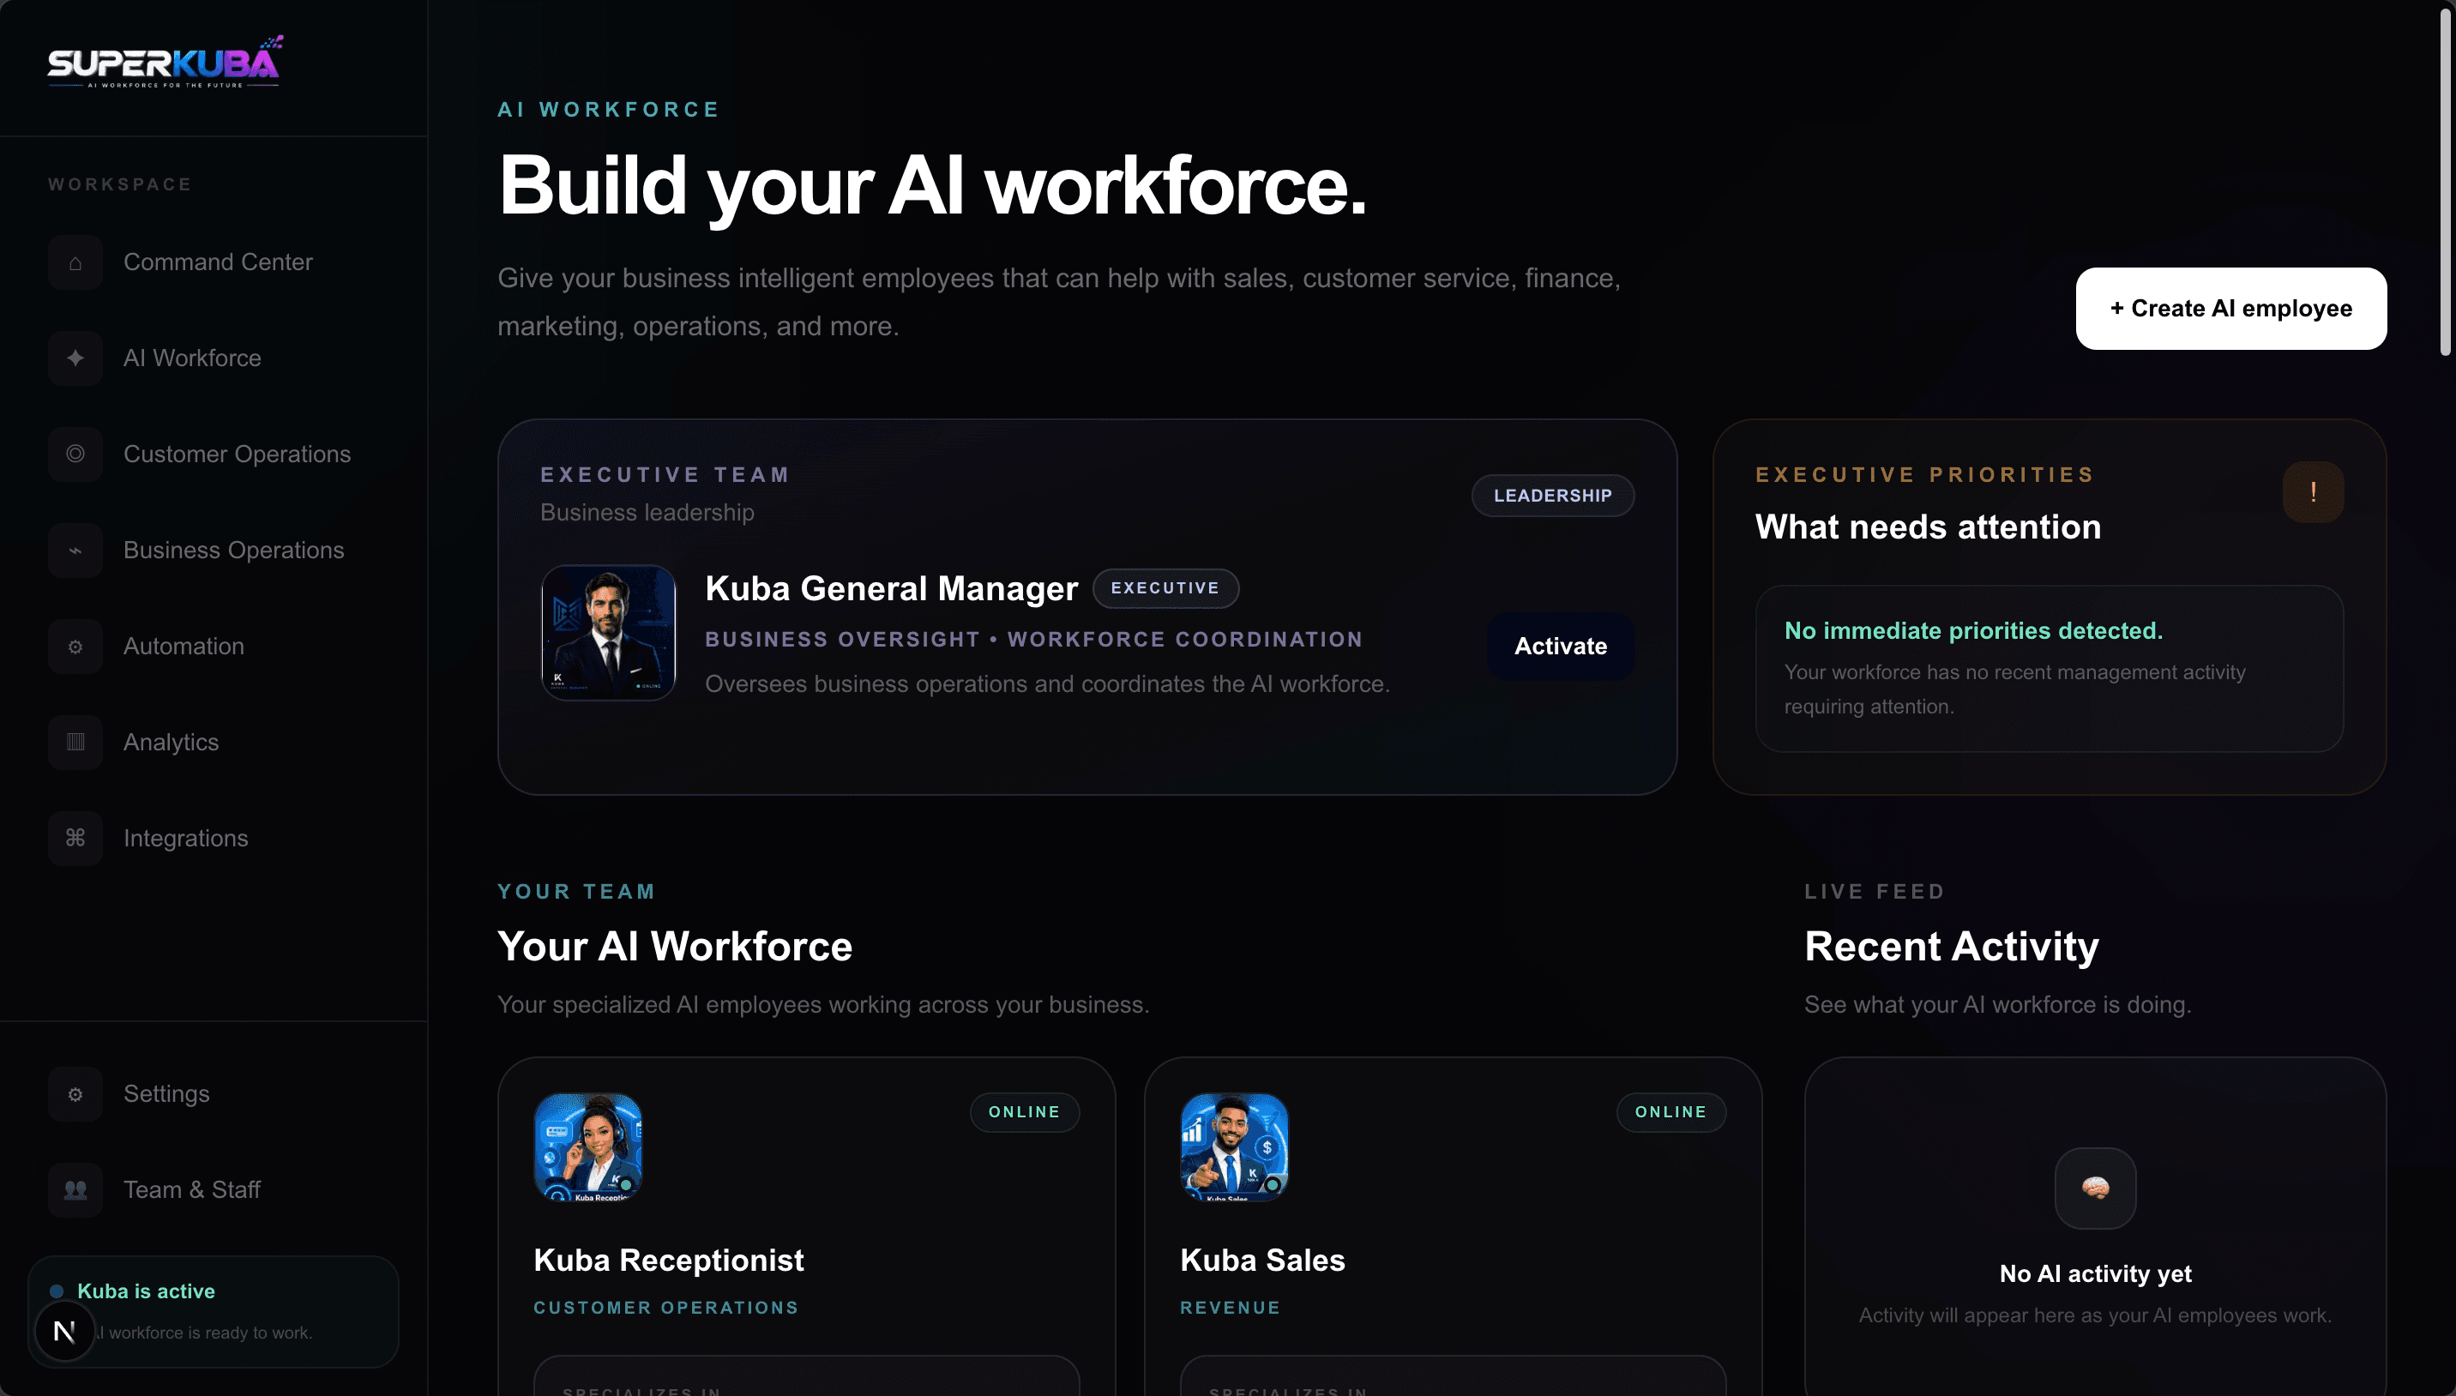The height and width of the screenshot is (1396, 2456).
Task: Click the ONLINE status on Kuba Receptionist card
Action: tap(1024, 1112)
